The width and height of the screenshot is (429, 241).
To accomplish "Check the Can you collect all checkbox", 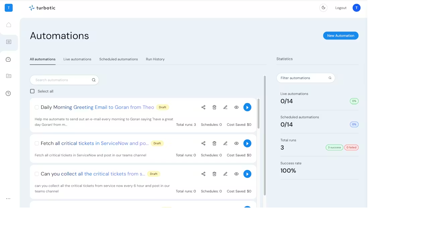I will tap(37, 174).
